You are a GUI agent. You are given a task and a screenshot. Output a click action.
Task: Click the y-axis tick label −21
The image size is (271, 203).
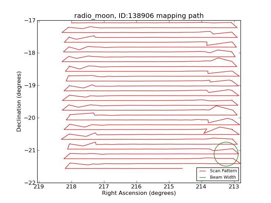pos(30,150)
